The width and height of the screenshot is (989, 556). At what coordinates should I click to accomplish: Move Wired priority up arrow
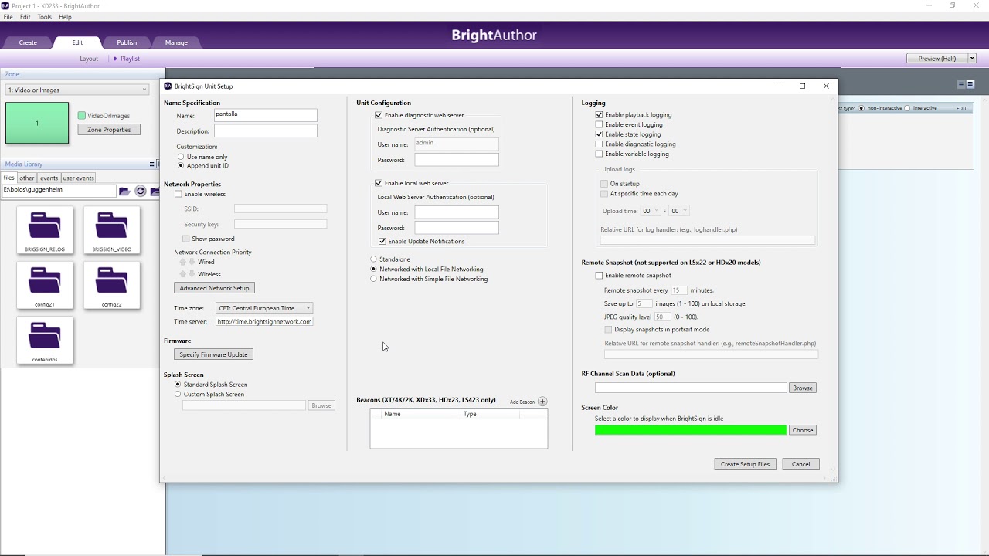click(x=183, y=262)
